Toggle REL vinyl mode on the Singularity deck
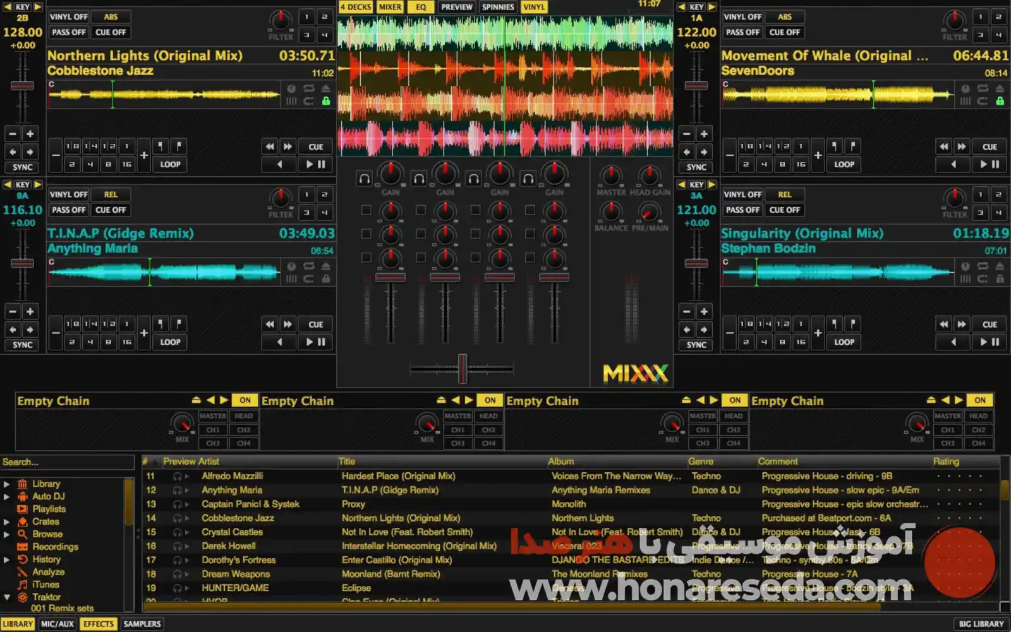The height and width of the screenshot is (632, 1011). point(785,194)
